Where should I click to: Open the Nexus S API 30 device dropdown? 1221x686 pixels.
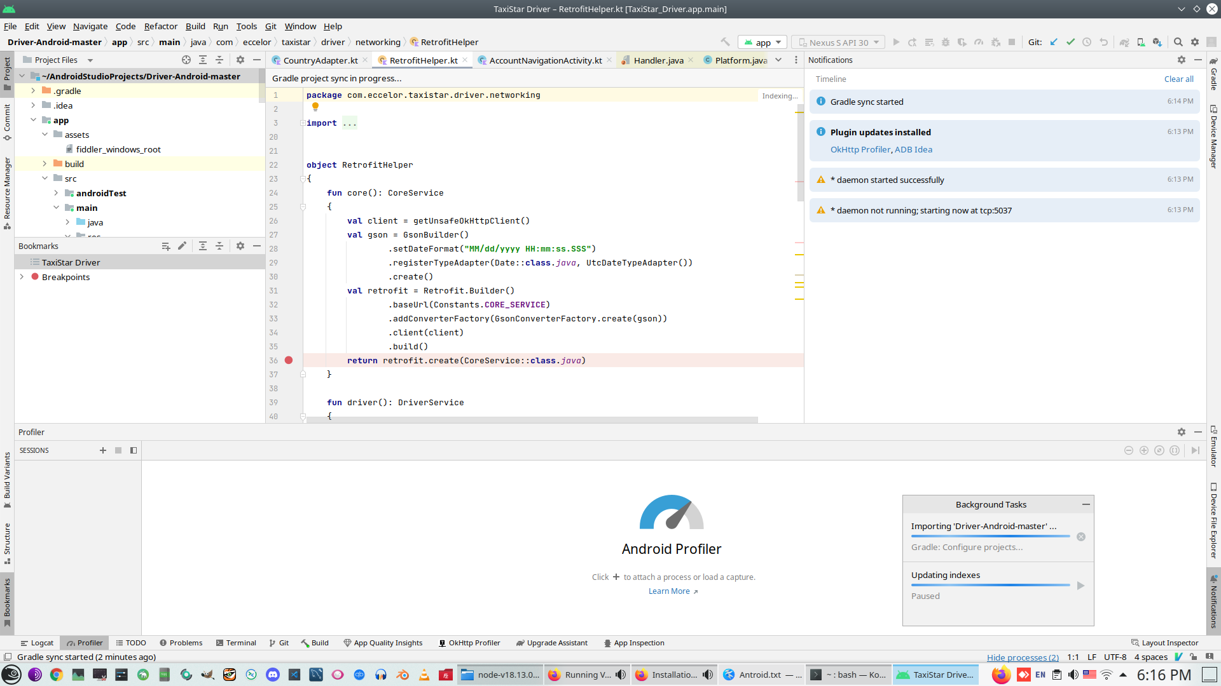(x=838, y=43)
